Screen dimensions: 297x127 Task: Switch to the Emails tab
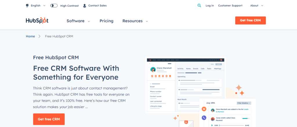[196, 69]
